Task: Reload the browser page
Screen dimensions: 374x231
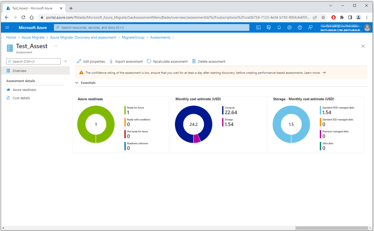Action: 23,18
